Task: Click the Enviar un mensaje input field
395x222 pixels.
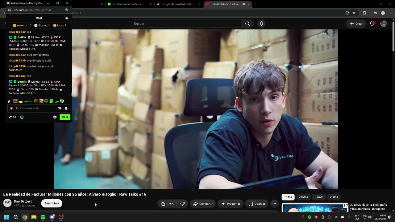Action: [39, 108]
